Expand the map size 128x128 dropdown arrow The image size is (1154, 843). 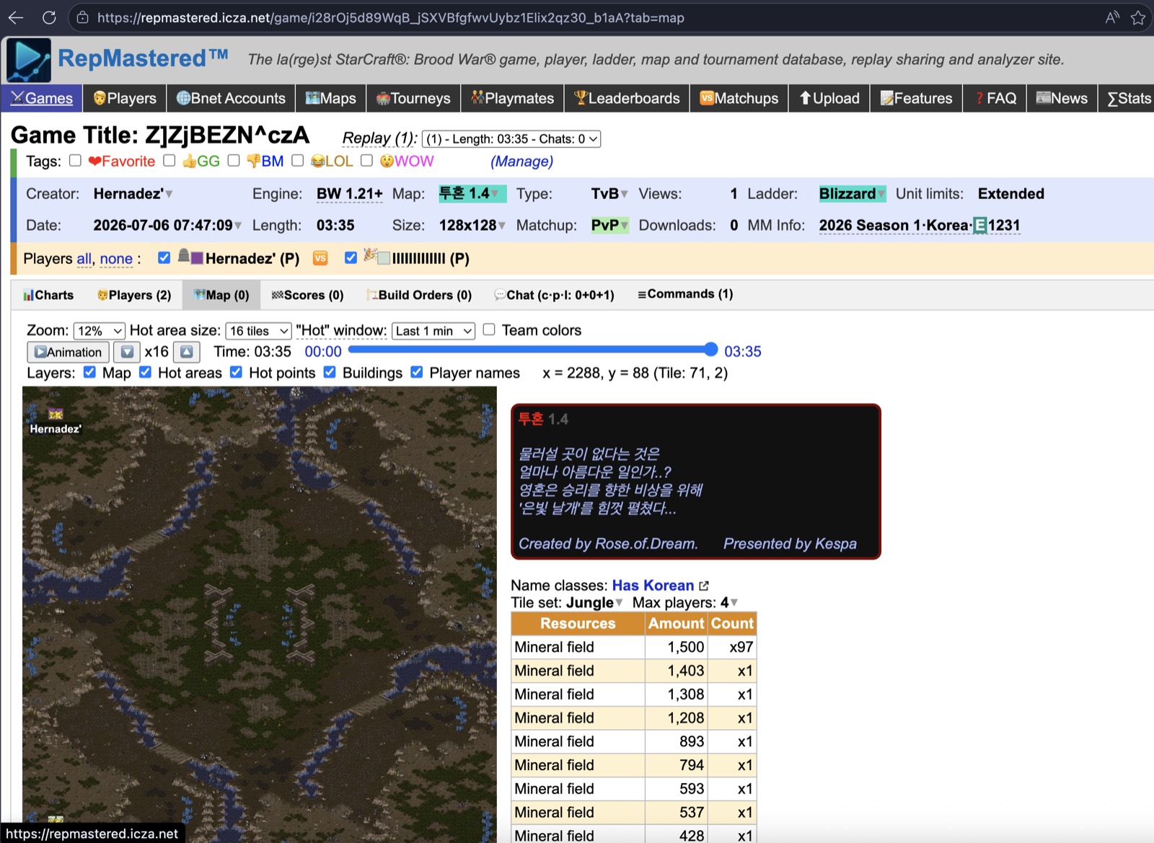(502, 226)
